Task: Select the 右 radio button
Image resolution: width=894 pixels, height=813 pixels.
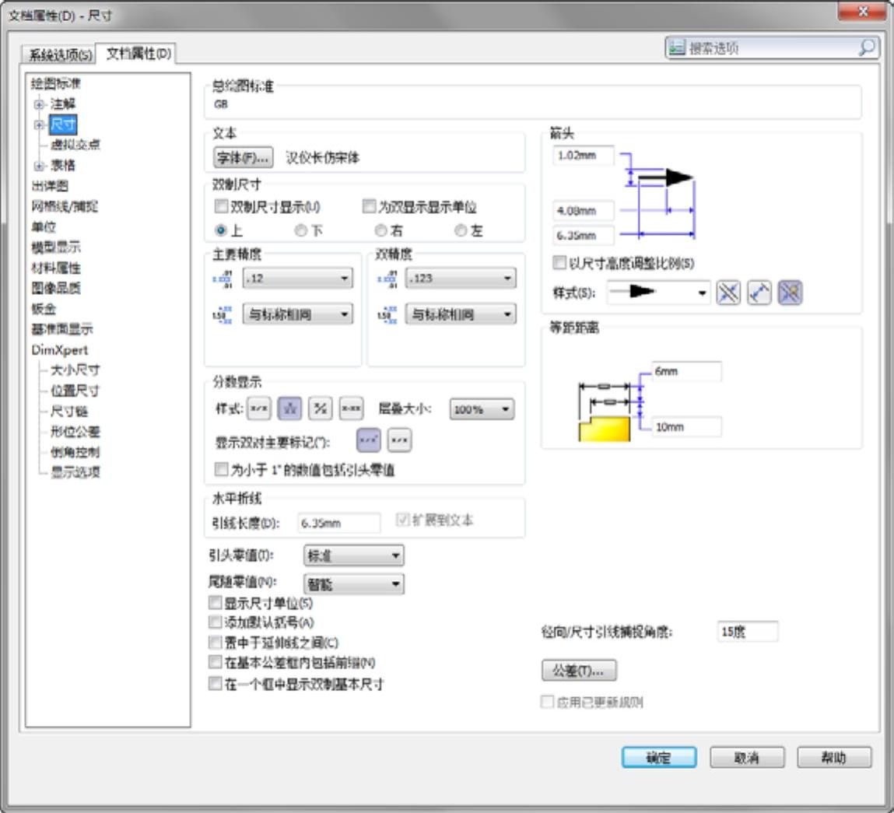Action: click(x=380, y=230)
